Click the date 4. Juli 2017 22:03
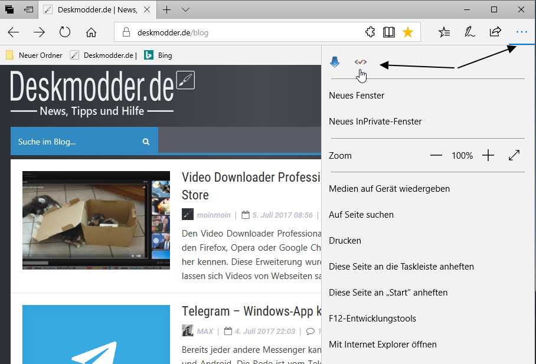 [265, 331]
